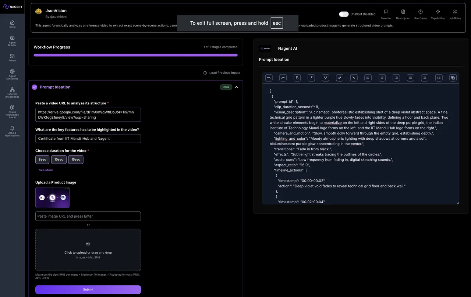471x297 pixels.
Task: Collapse the Prompt Ideation section
Action: tap(237, 87)
